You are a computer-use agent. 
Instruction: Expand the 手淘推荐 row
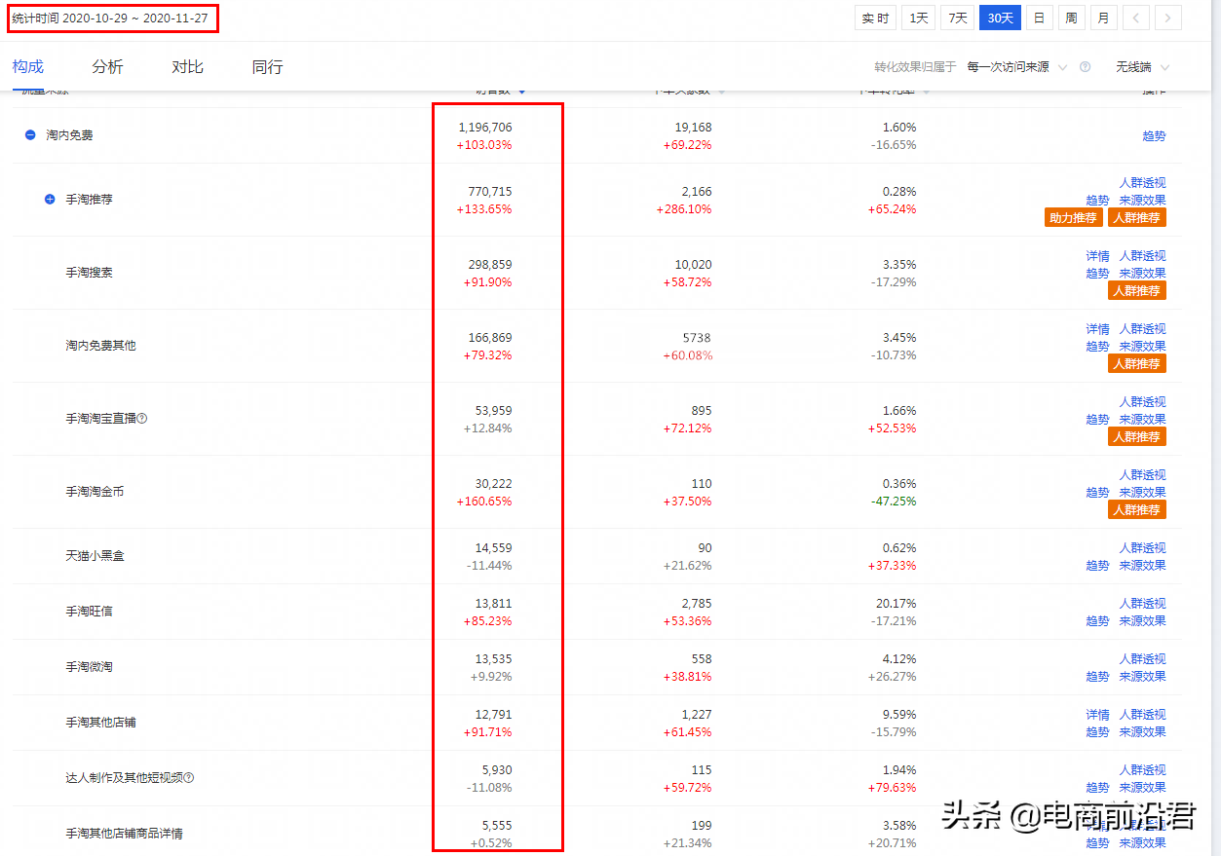[x=50, y=199]
